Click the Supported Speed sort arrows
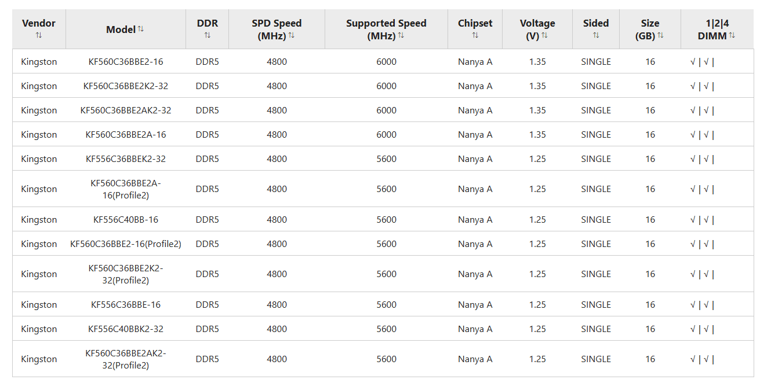The height and width of the screenshot is (387, 760). coord(401,35)
